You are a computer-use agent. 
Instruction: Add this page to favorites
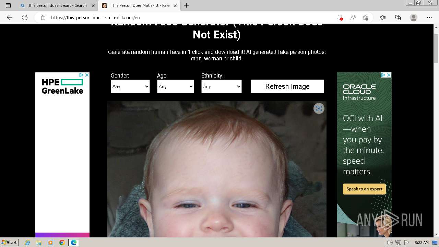pos(366,17)
